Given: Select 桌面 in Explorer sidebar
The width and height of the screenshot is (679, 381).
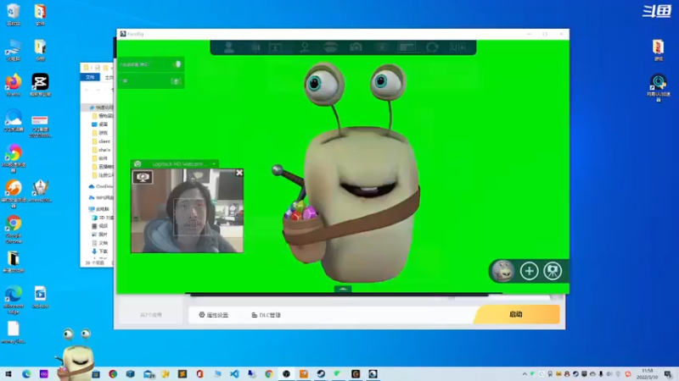Looking at the screenshot, I should tap(100, 124).
